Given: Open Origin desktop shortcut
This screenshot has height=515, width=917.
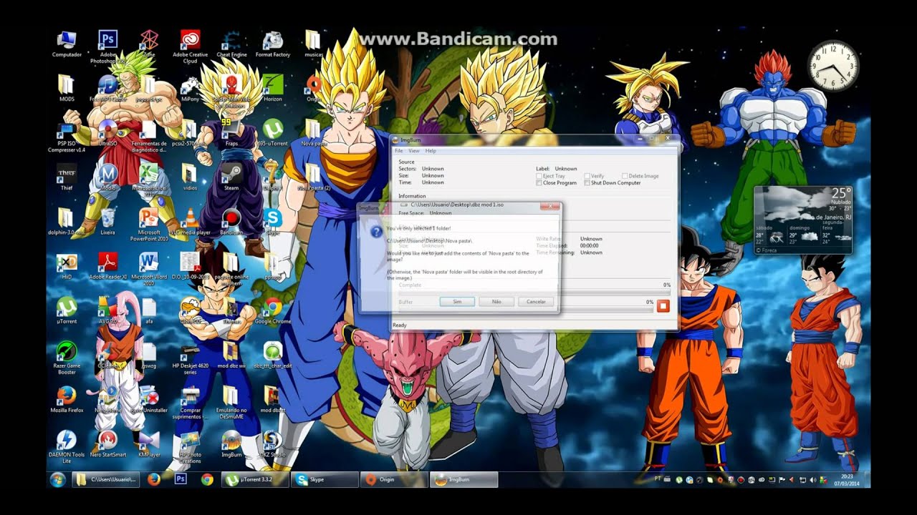Looking at the screenshot, I should [313, 89].
